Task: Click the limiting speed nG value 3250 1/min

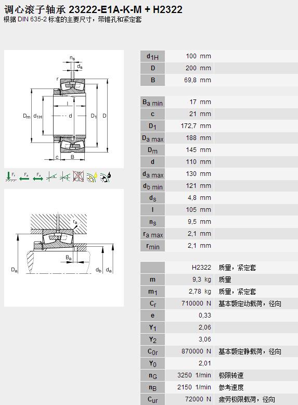Action: (x=194, y=375)
